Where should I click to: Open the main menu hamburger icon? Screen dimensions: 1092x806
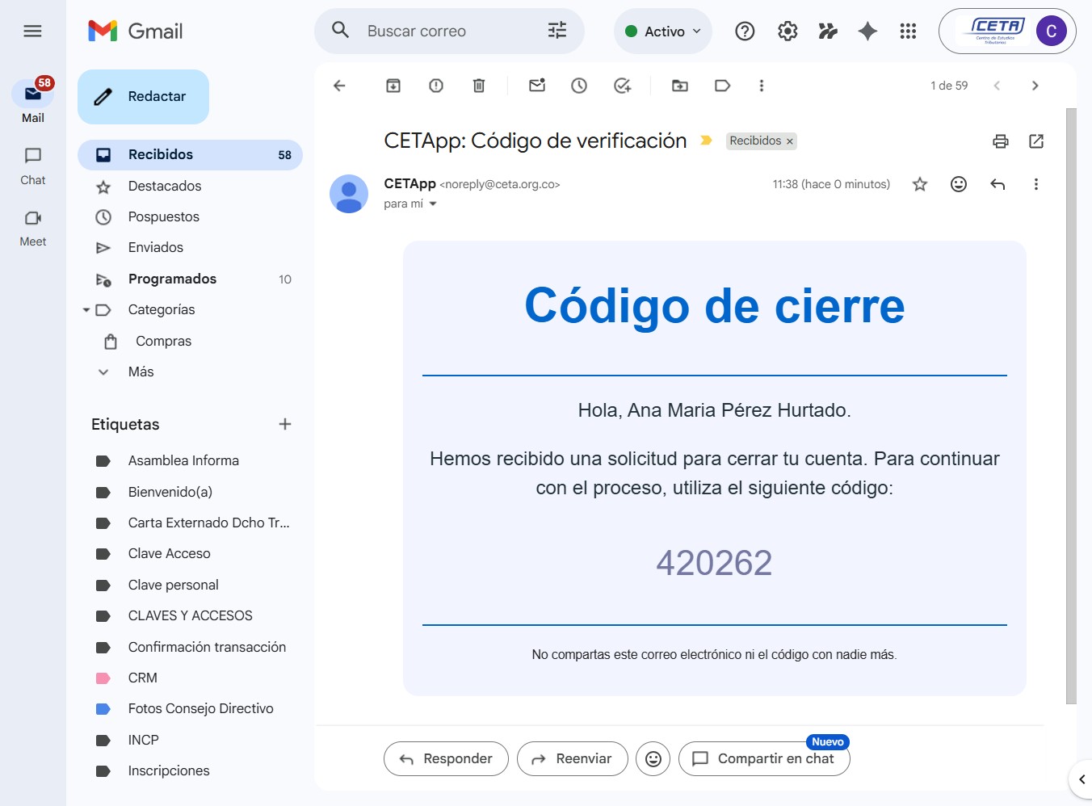[x=32, y=31]
